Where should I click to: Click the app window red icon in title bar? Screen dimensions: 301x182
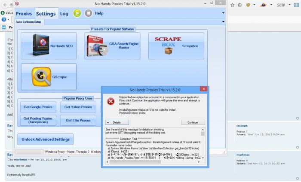click(x=17, y=3)
